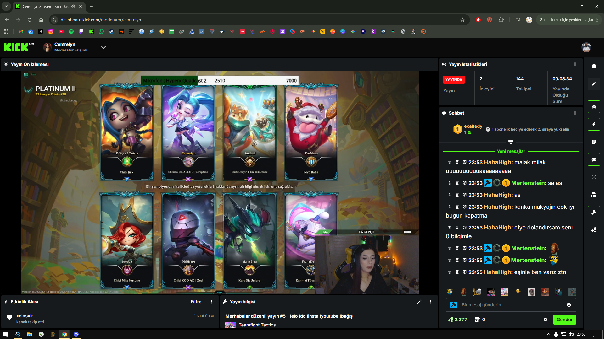Click the pencil edit-layout icon in the sidebar

tap(594, 84)
